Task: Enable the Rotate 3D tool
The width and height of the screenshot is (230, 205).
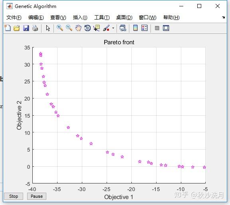Action: (87, 28)
